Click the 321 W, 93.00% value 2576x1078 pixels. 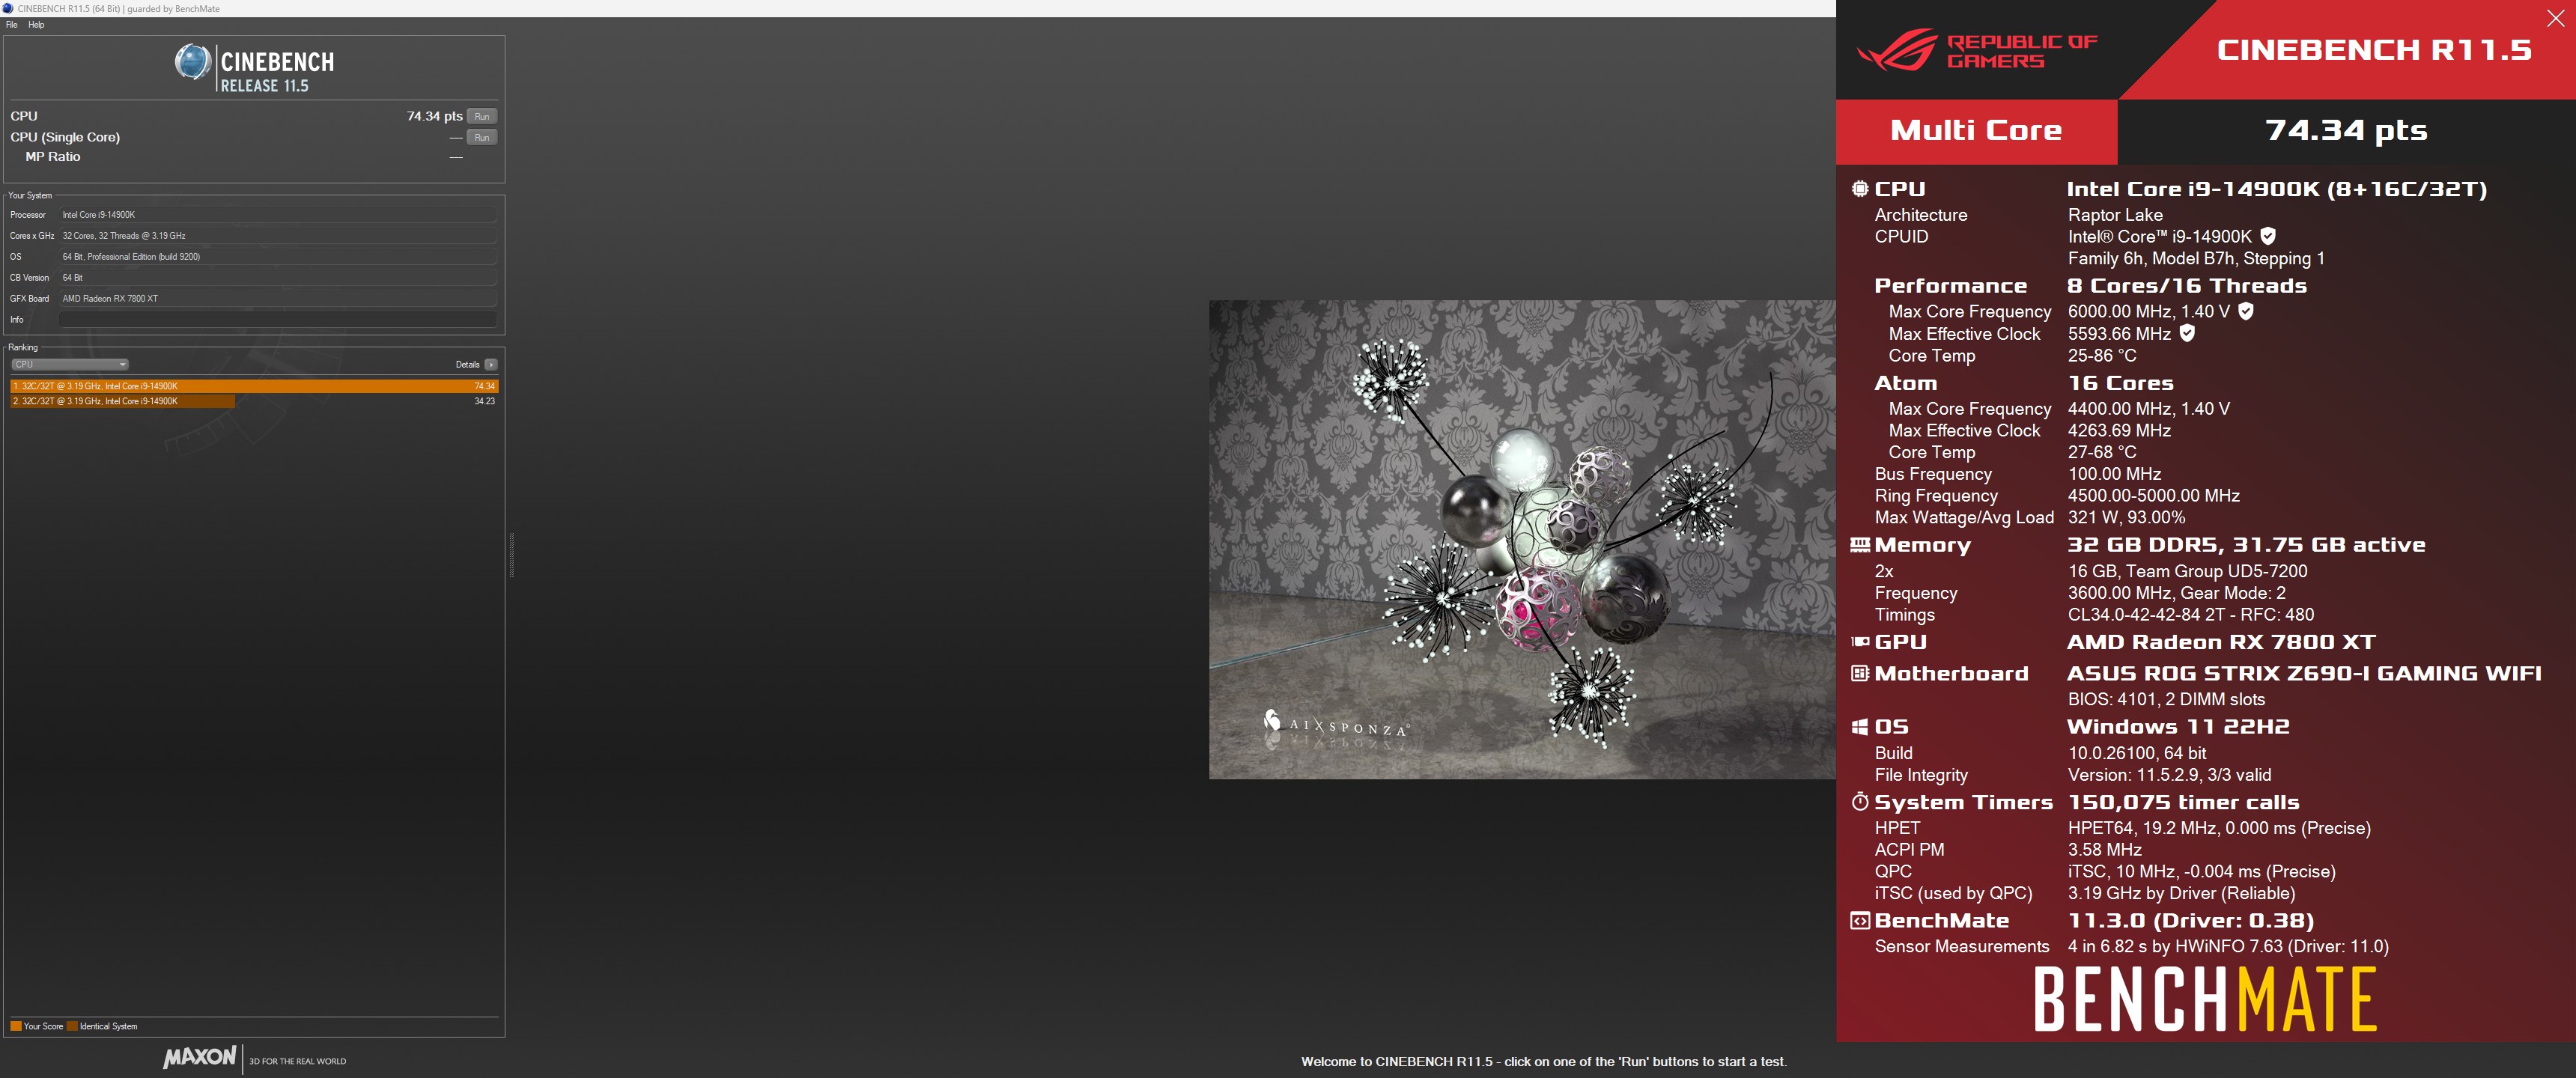[2126, 518]
